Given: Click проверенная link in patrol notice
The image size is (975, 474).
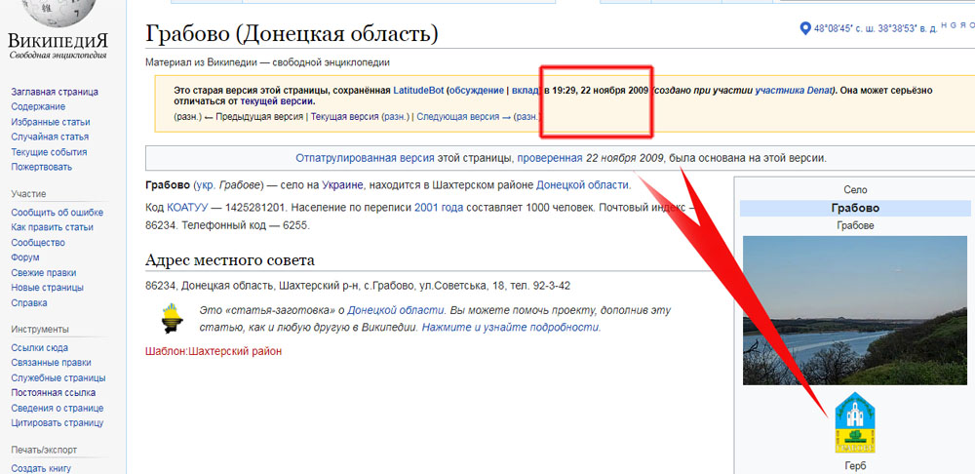Looking at the screenshot, I should [550, 158].
